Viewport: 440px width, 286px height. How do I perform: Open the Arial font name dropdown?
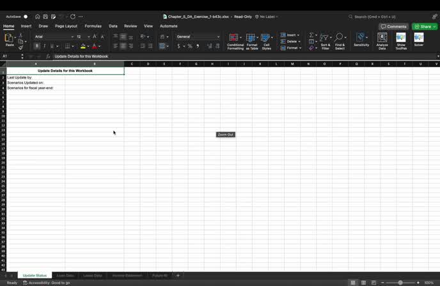tap(54, 37)
